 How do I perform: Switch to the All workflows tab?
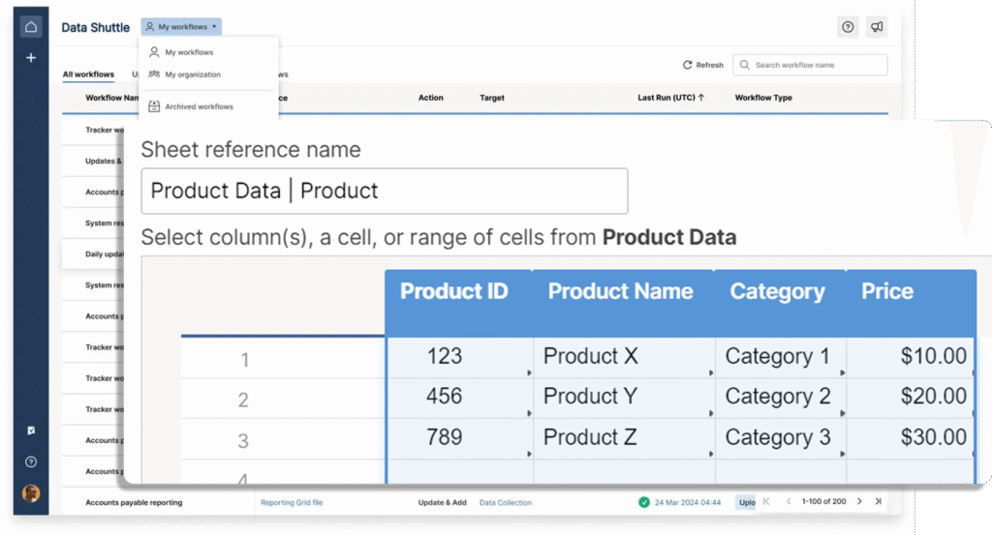pyautogui.click(x=88, y=74)
